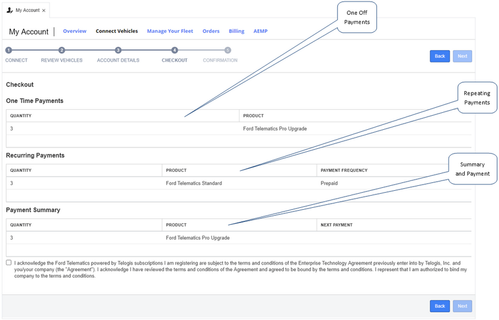This screenshot has width=499, height=320.
Task: Click the Prepaid payment frequency cell
Action: pos(329,183)
